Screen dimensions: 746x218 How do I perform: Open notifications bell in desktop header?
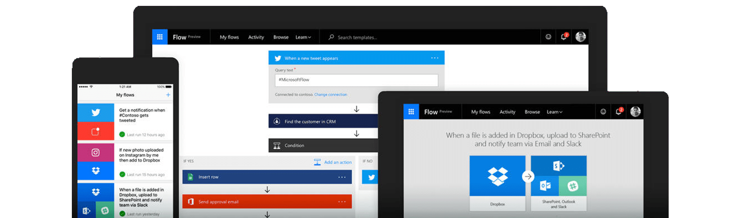coord(564,37)
